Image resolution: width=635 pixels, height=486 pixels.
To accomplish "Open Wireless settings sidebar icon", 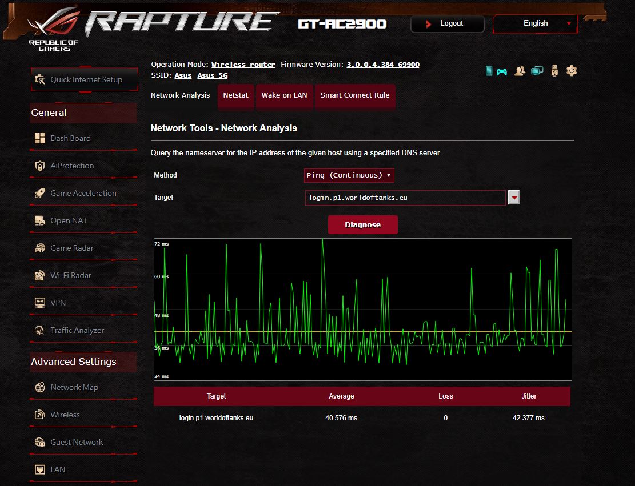I will point(40,415).
